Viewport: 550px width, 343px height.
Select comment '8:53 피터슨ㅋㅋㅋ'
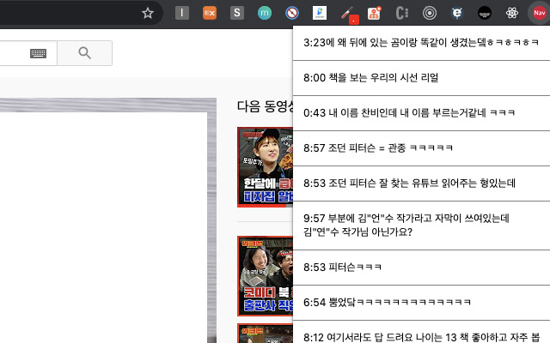point(421,268)
